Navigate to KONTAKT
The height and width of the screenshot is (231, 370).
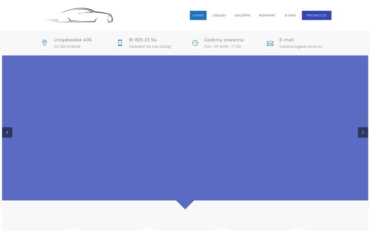pyautogui.click(x=267, y=15)
